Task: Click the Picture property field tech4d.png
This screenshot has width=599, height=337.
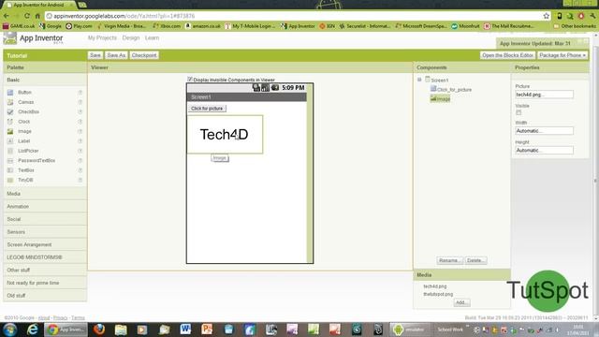Action: [544, 95]
